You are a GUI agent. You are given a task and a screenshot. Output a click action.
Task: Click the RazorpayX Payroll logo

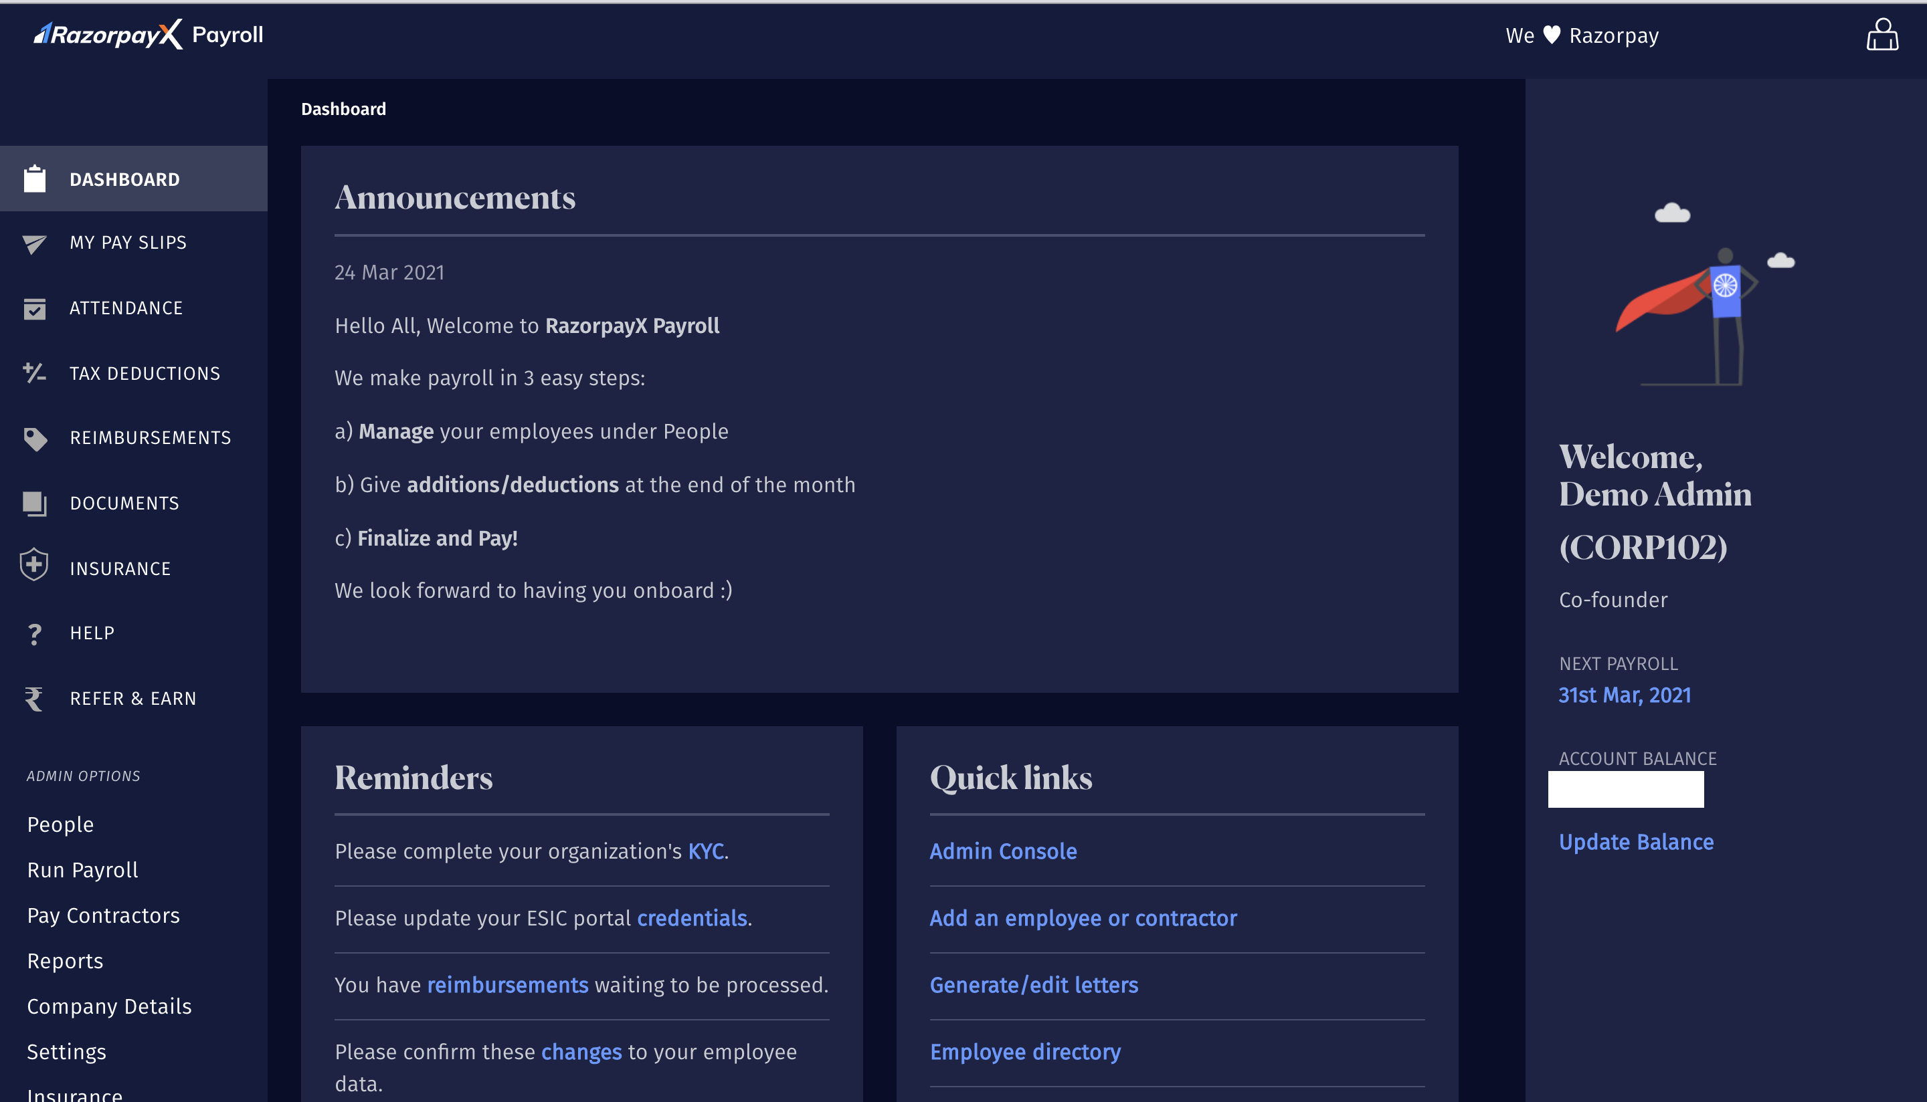coord(149,35)
